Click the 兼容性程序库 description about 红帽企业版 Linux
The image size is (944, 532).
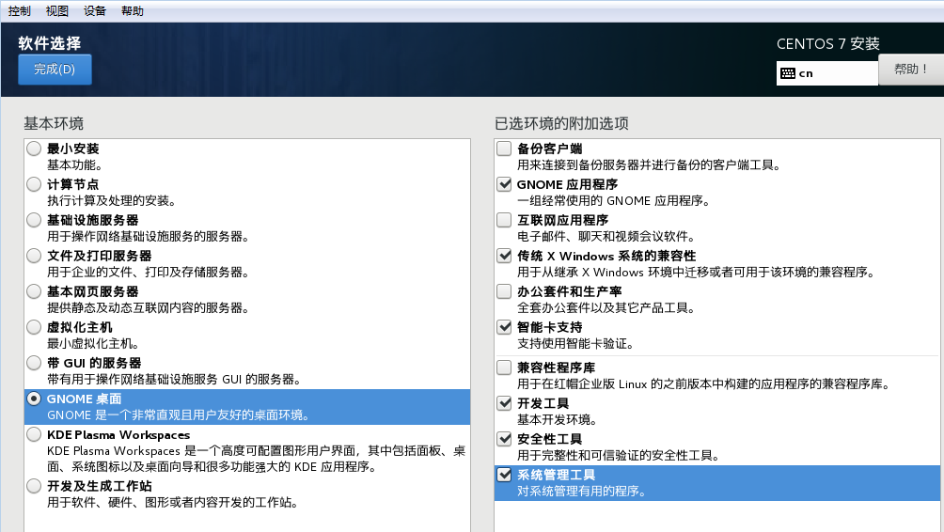click(704, 383)
